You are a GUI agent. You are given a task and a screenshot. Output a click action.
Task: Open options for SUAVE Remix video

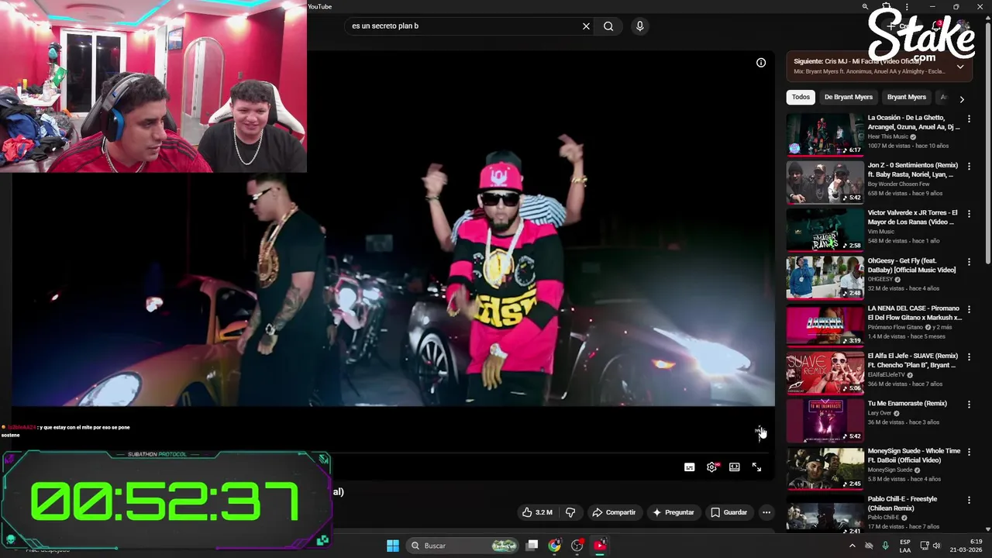click(x=969, y=357)
